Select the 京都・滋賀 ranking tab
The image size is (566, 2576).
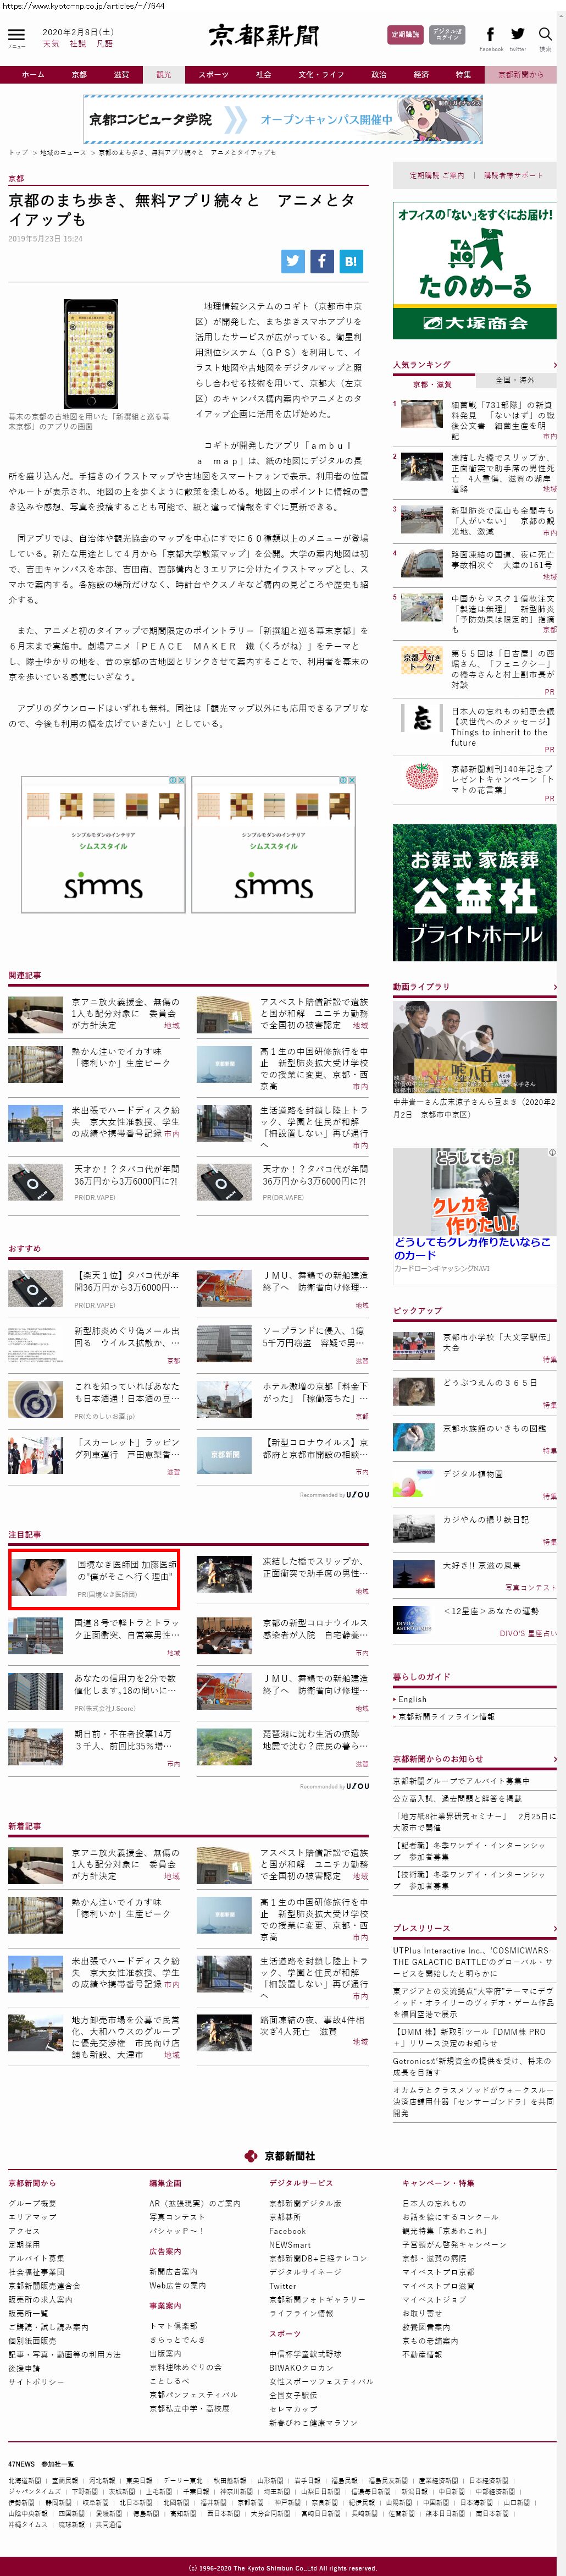[x=432, y=384]
